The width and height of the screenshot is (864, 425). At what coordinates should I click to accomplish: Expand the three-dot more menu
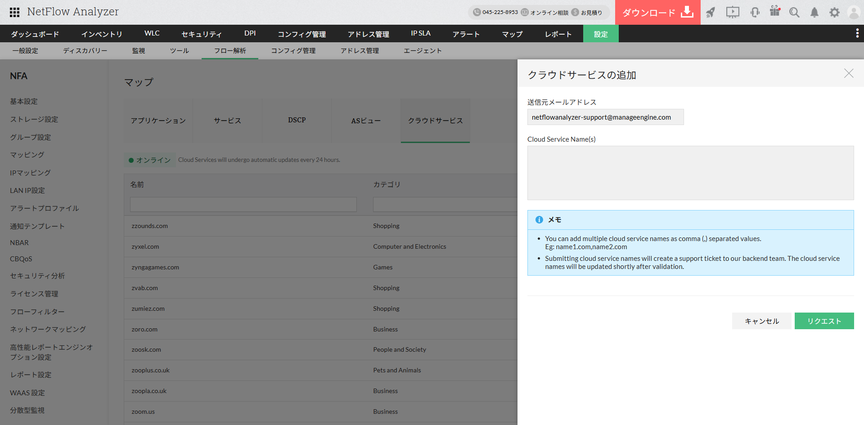pyautogui.click(x=857, y=33)
